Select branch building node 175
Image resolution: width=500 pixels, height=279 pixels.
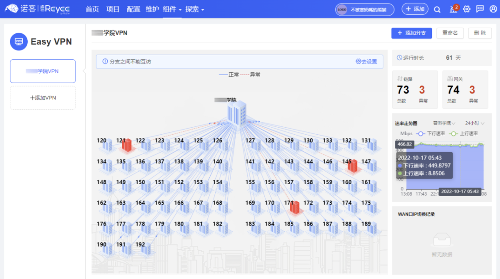pos(372,208)
